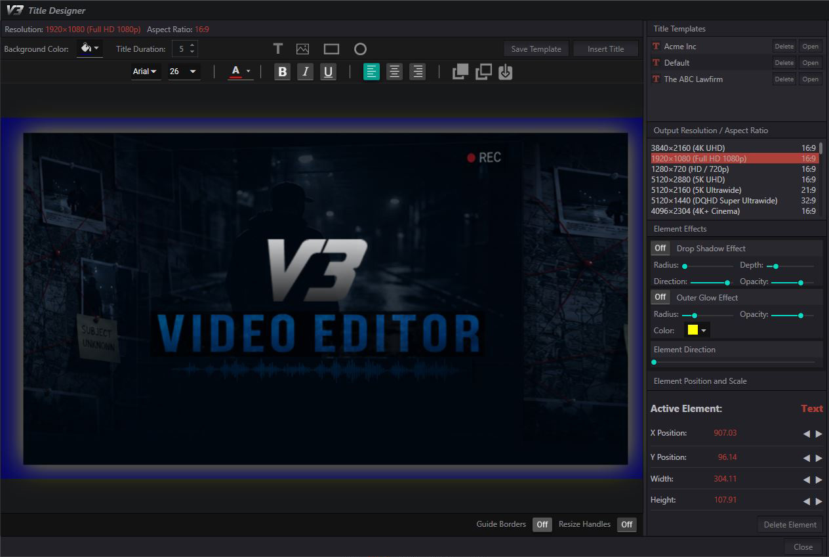The width and height of the screenshot is (829, 557).
Task: Adjust the Drop Shadow Radius slider
Action: tap(708, 266)
